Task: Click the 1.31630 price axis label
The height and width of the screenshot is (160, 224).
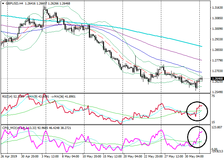Action: pos(217,8)
